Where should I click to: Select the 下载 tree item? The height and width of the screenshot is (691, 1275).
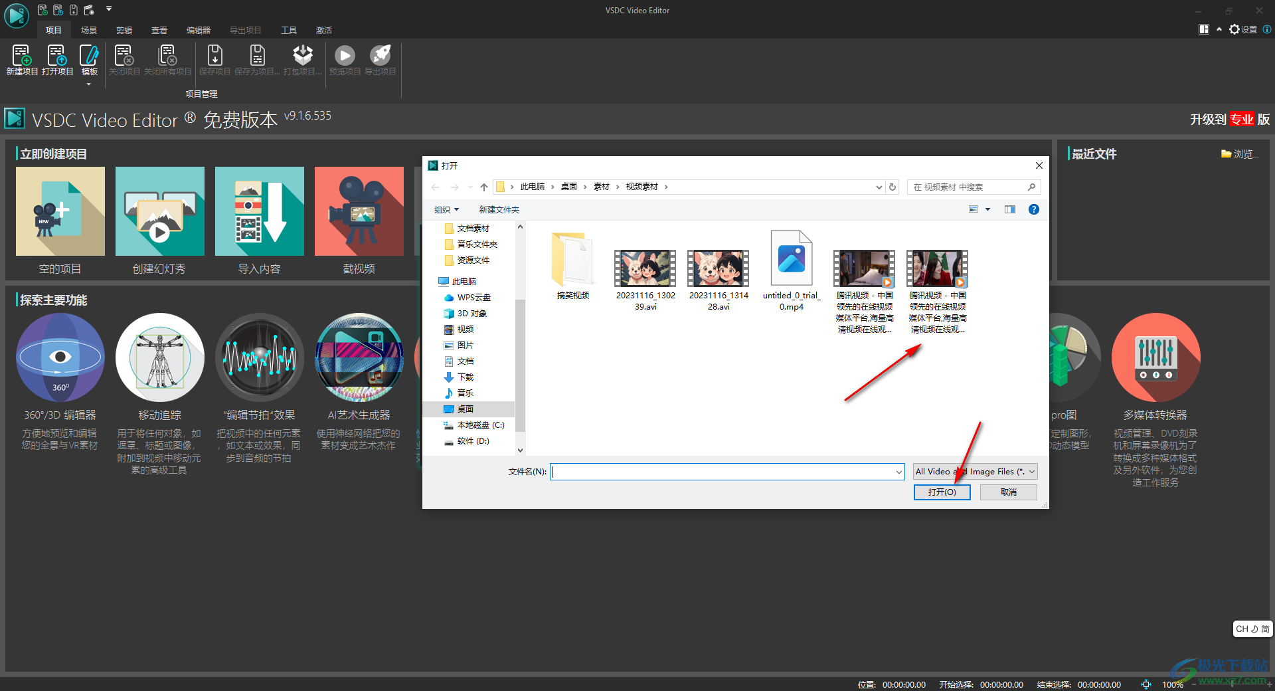[459, 377]
